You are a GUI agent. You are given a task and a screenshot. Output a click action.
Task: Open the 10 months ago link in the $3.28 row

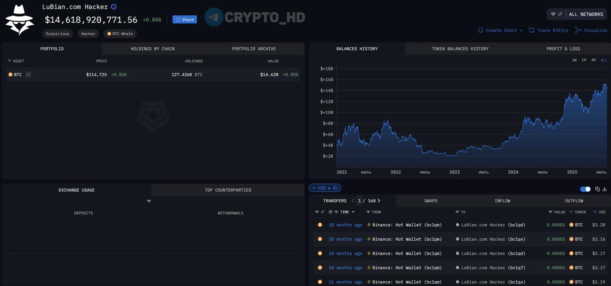tap(346, 225)
